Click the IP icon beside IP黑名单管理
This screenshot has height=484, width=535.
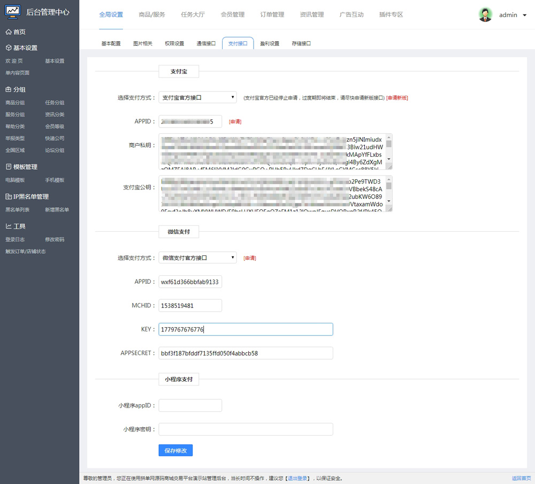[9, 196]
